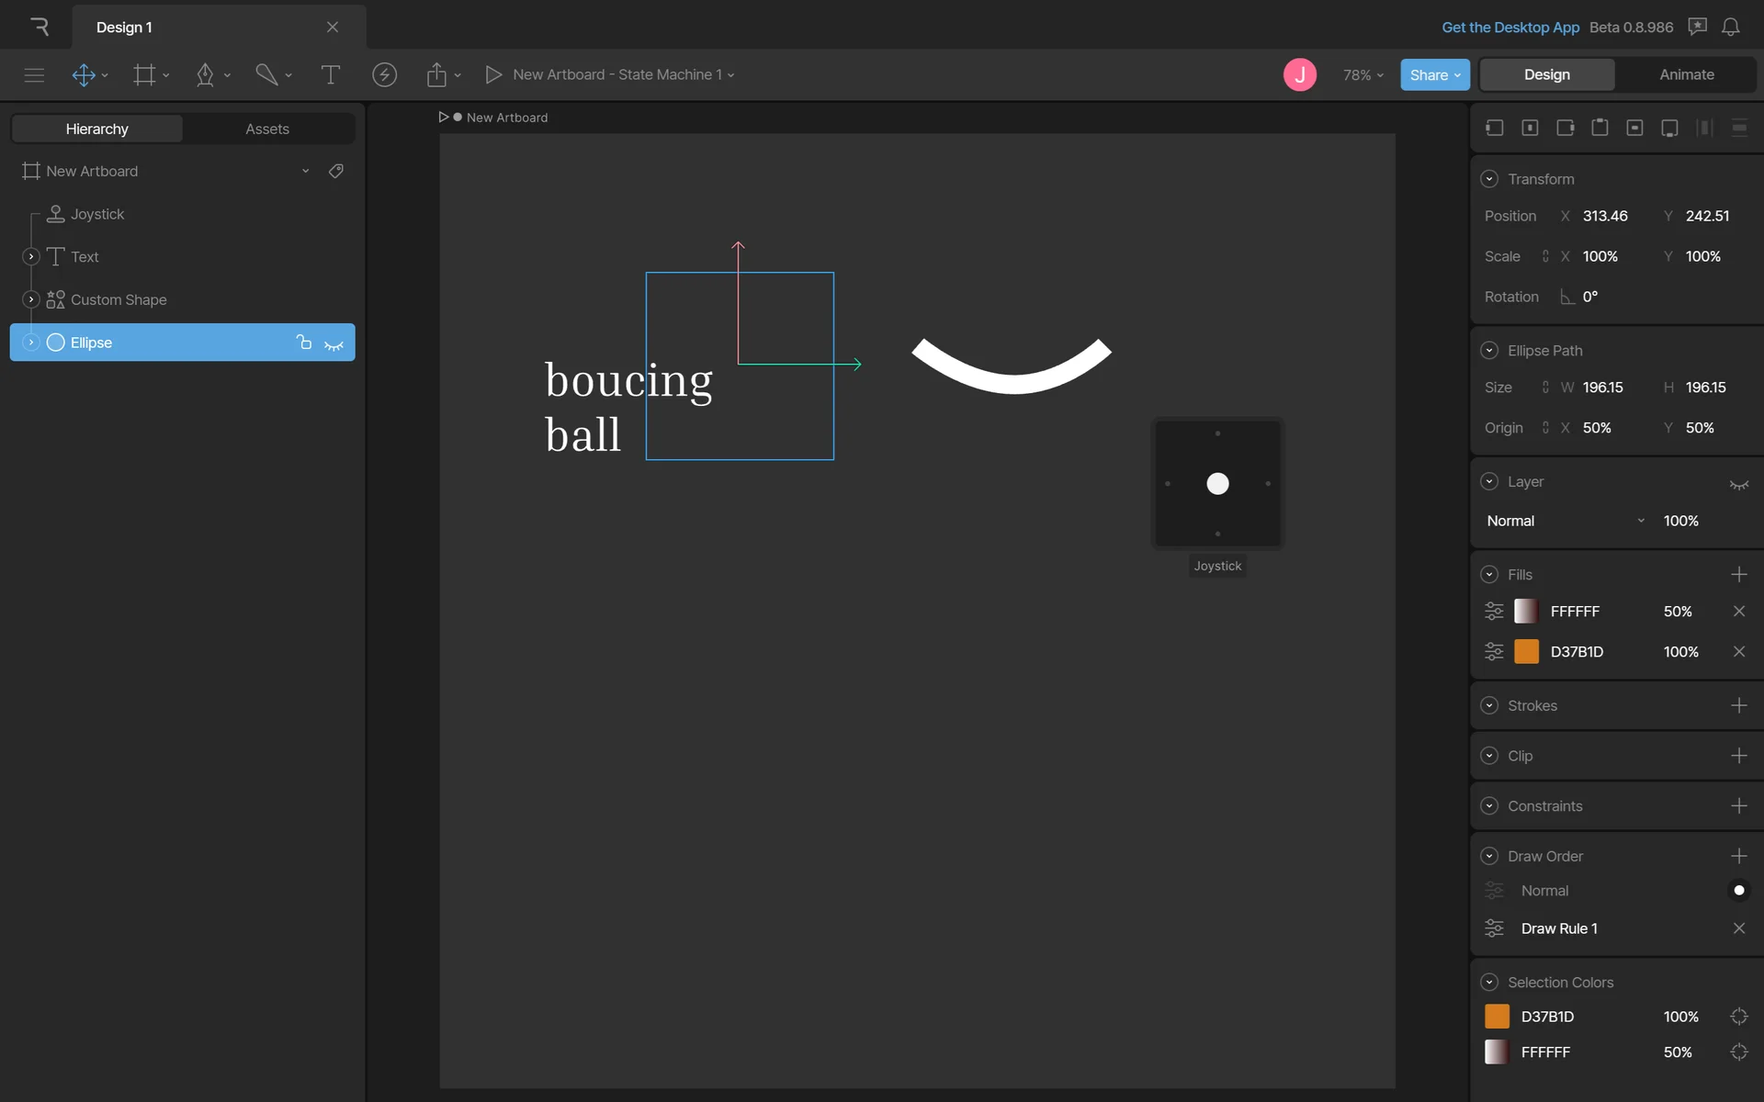Image resolution: width=1764 pixels, height=1102 pixels.
Task: Click the Share button
Action: (x=1434, y=75)
